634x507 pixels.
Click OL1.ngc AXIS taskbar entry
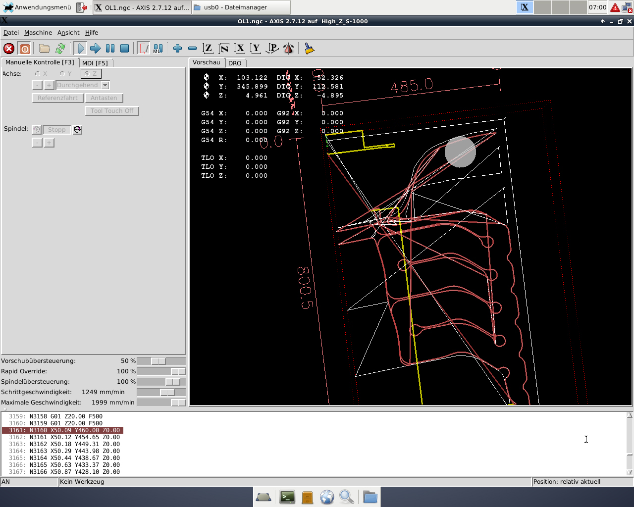[x=142, y=7]
